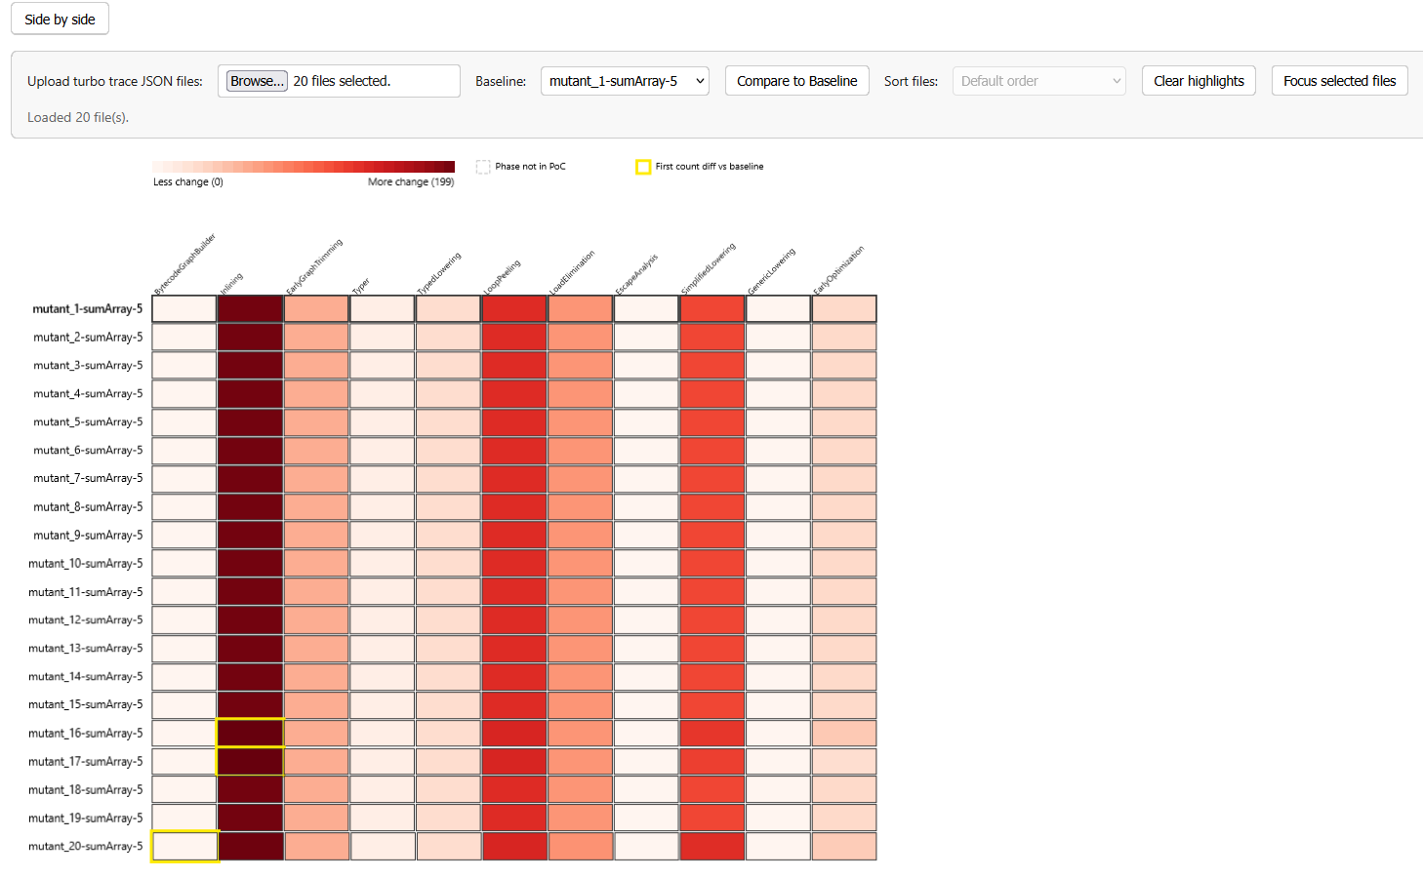The image size is (1423, 878).
Task: Click the SimplifiedLowering cell in mutant_20 row
Action: 712,846
